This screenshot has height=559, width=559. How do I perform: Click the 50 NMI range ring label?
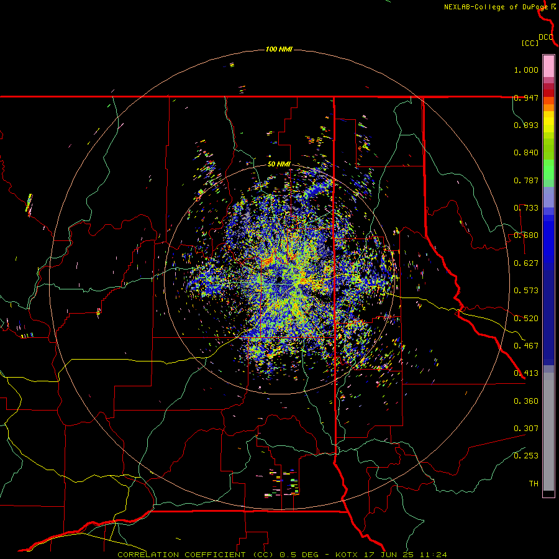[279, 165]
